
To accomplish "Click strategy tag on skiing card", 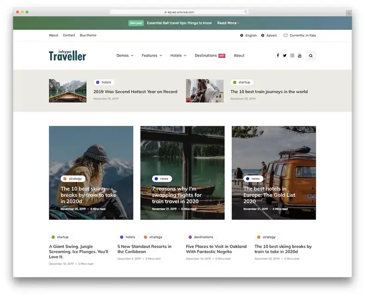I will tap(73, 178).
